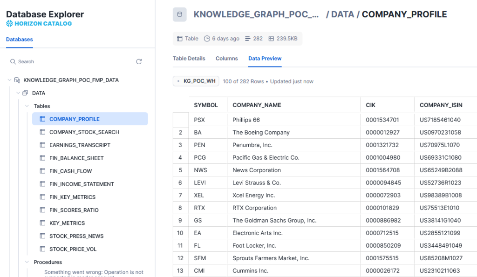
Task: Click the database icon next to KNOWLEDGE_GRAPH_POC_FMP_DATA
Action: click(17, 80)
